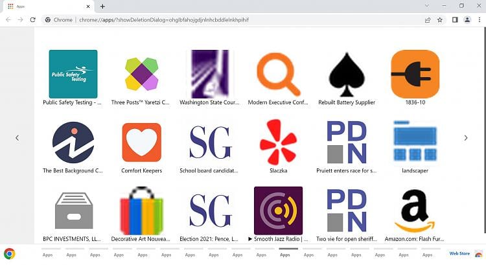Go to the next apps page arrow

click(x=465, y=138)
